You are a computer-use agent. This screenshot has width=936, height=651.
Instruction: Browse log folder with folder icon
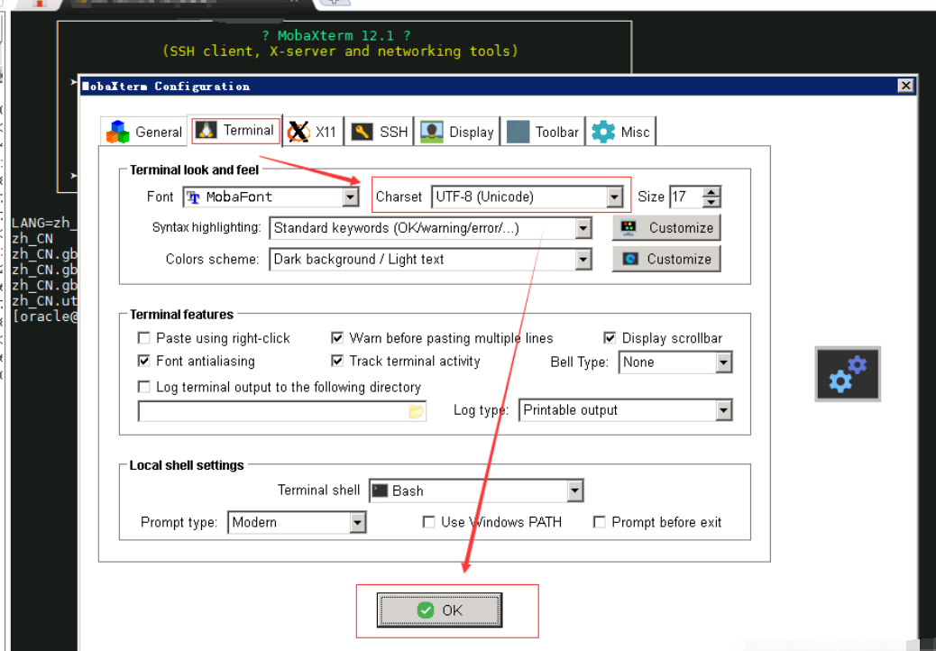coord(416,411)
